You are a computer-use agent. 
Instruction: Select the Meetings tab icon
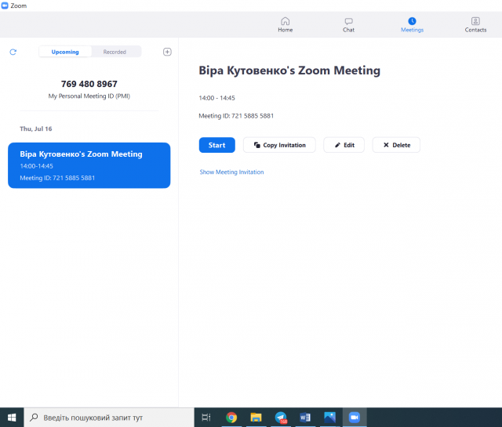[x=412, y=21]
